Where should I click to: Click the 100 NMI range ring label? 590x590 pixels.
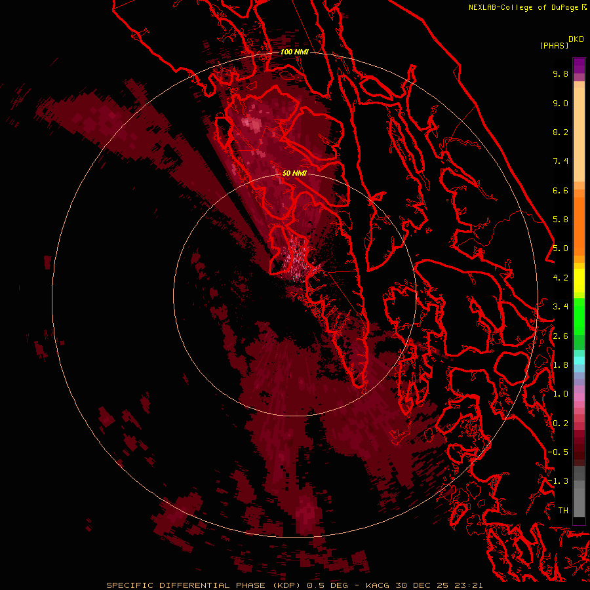294,52
